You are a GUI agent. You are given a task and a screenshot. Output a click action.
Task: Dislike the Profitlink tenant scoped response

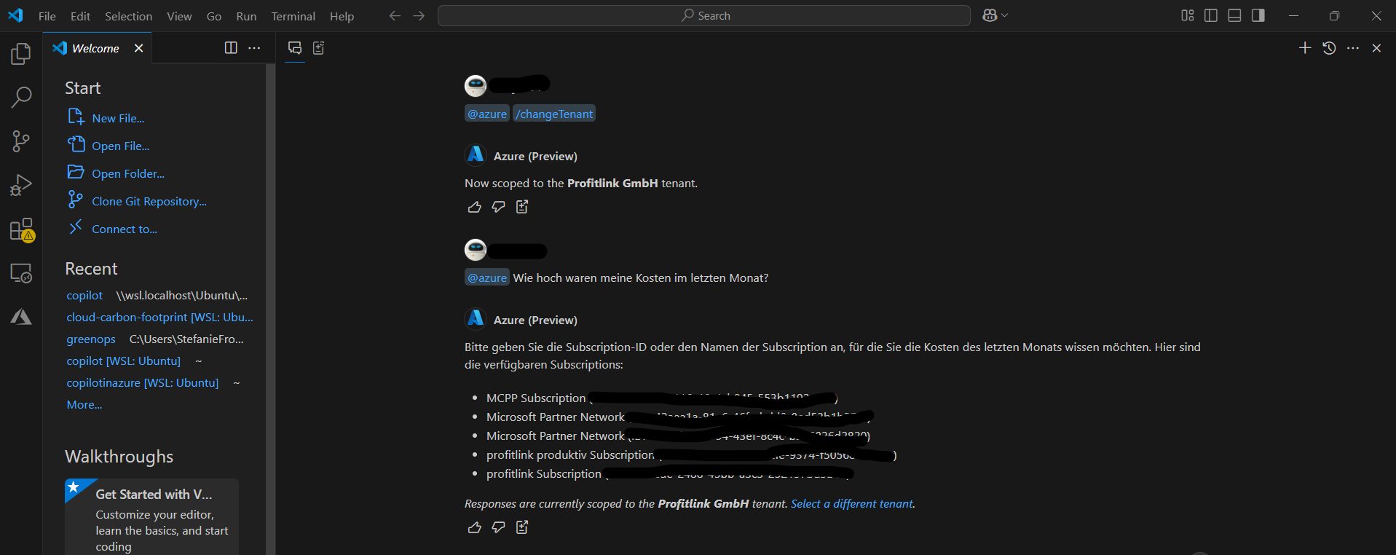(x=498, y=207)
